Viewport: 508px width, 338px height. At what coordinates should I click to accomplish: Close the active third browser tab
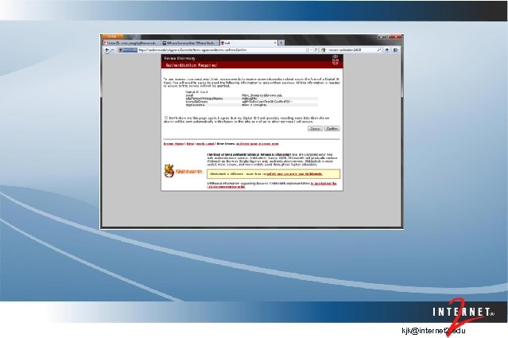275,43
